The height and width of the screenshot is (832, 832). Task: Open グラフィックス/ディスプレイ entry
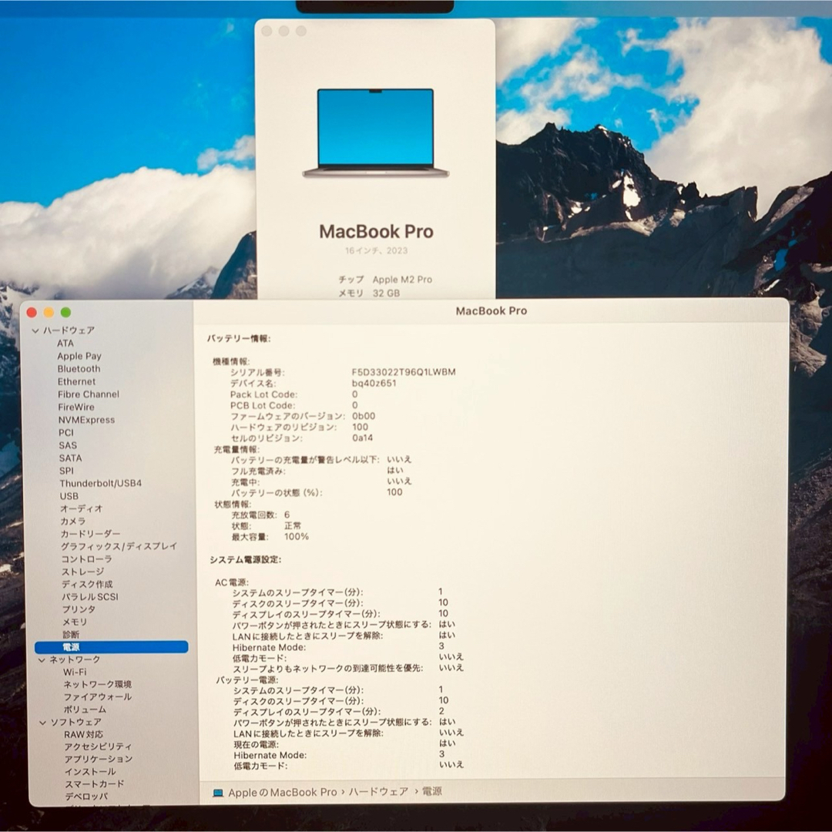click(119, 546)
